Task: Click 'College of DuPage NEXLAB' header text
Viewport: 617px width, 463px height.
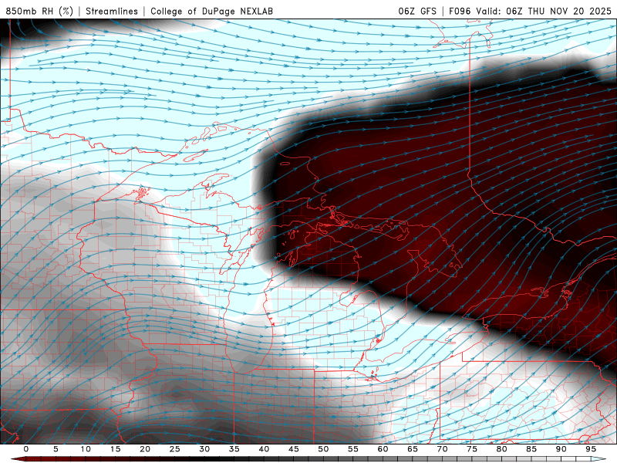Action: pyautogui.click(x=211, y=11)
